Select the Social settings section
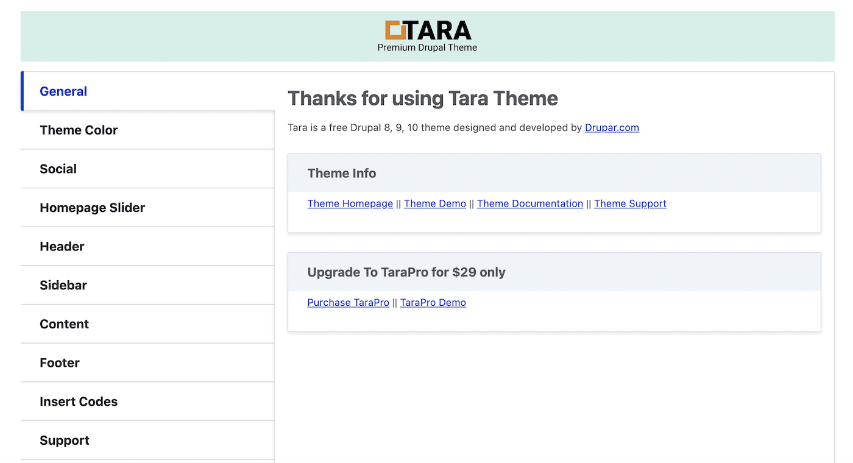The width and height of the screenshot is (853, 463). tap(58, 169)
